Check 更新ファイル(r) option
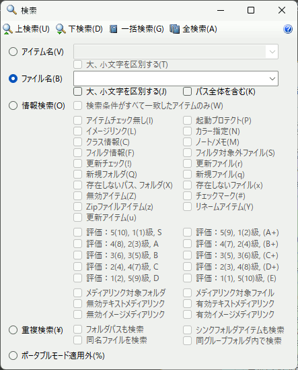Viewport: 298px width, 370px height. pos(187,164)
